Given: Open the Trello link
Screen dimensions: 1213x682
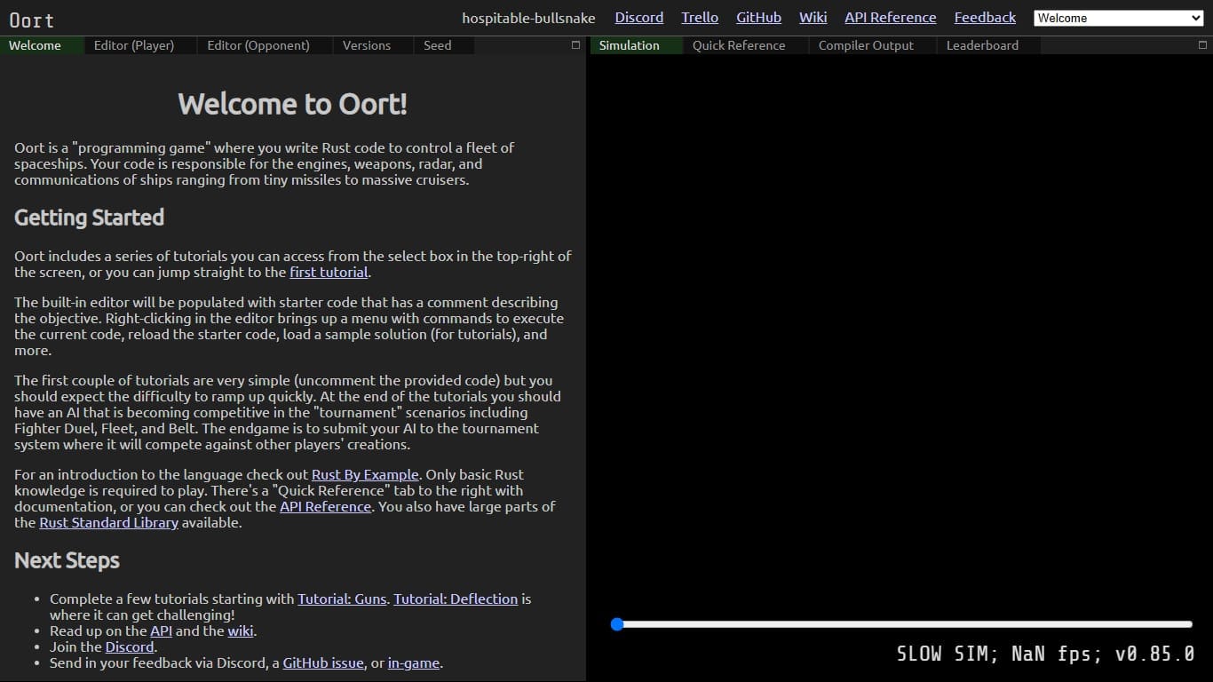Looking at the screenshot, I should coord(700,18).
